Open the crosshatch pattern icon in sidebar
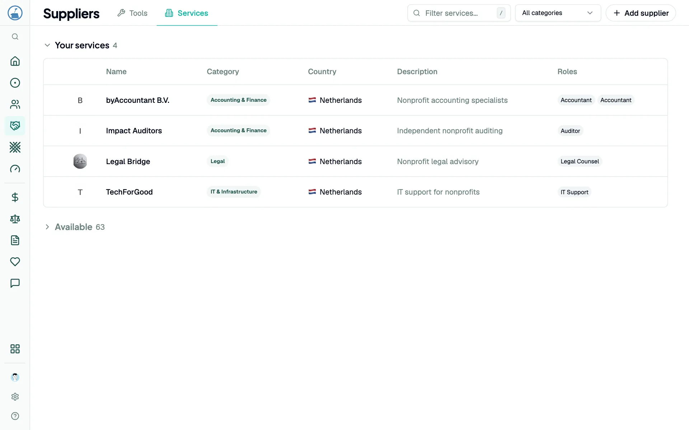The height and width of the screenshot is (430, 689). pyautogui.click(x=15, y=147)
